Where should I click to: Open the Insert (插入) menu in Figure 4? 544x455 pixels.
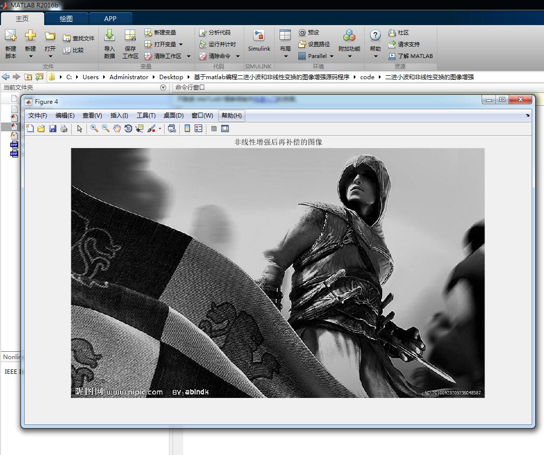pyautogui.click(x=119, y=115)
